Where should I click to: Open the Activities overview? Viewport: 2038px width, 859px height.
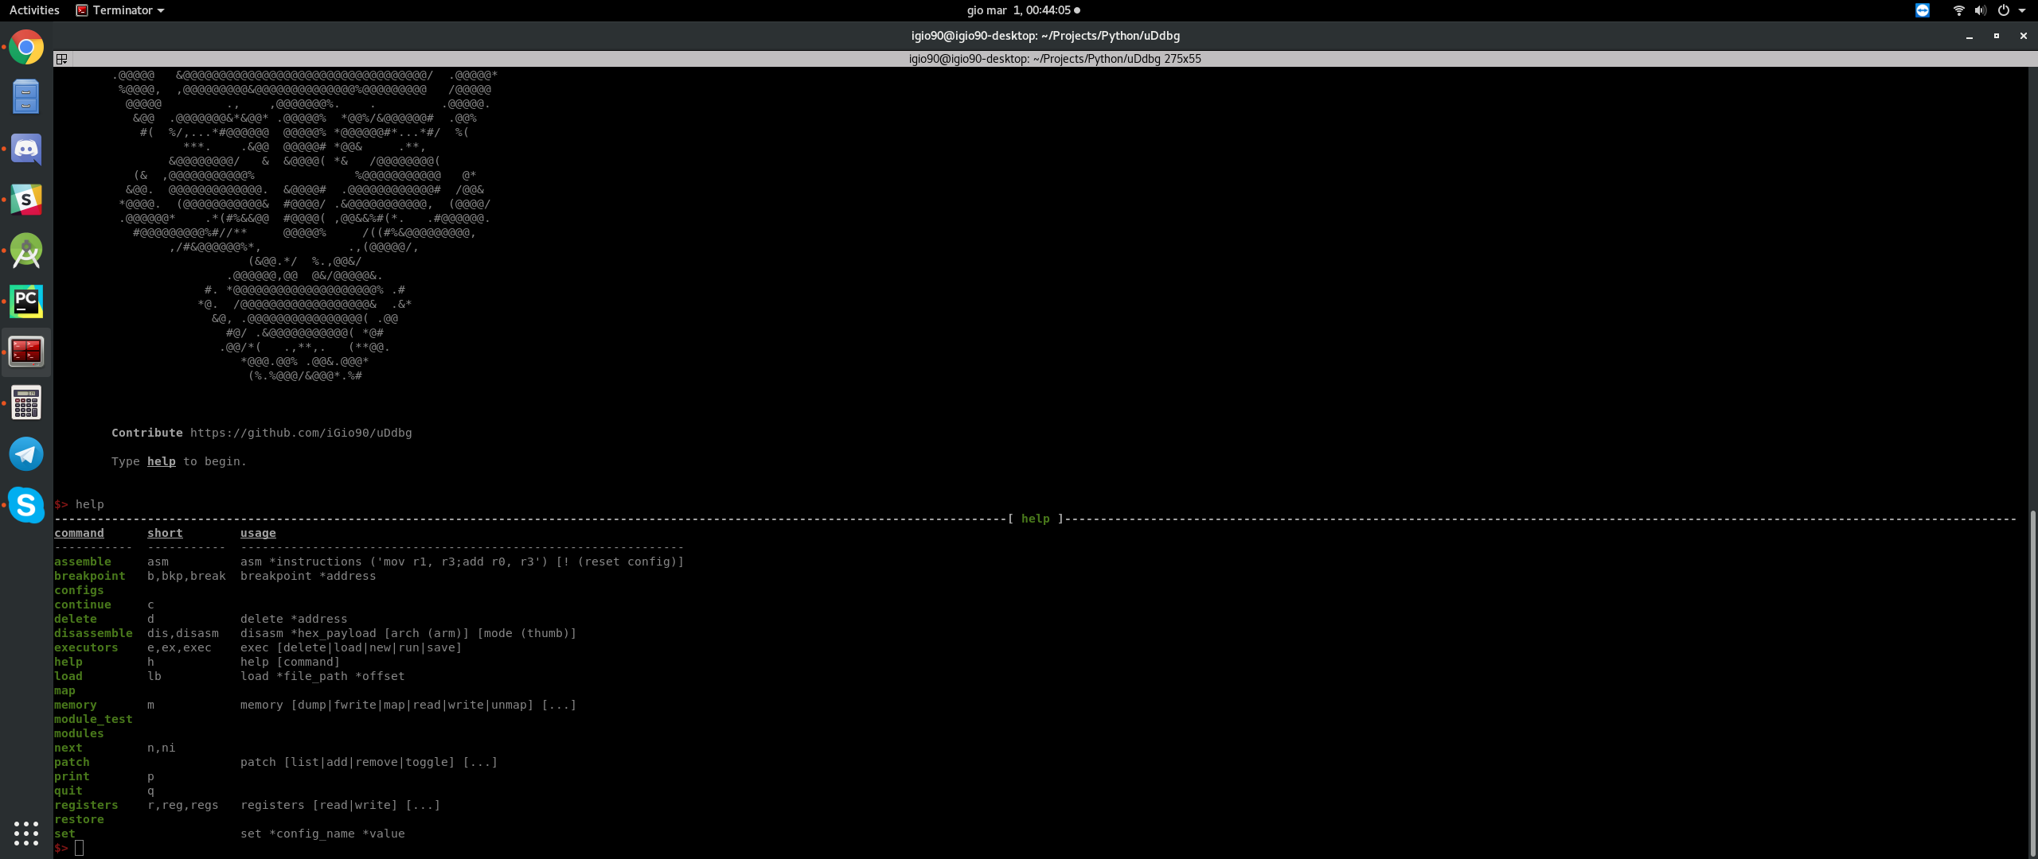[34, 10]
